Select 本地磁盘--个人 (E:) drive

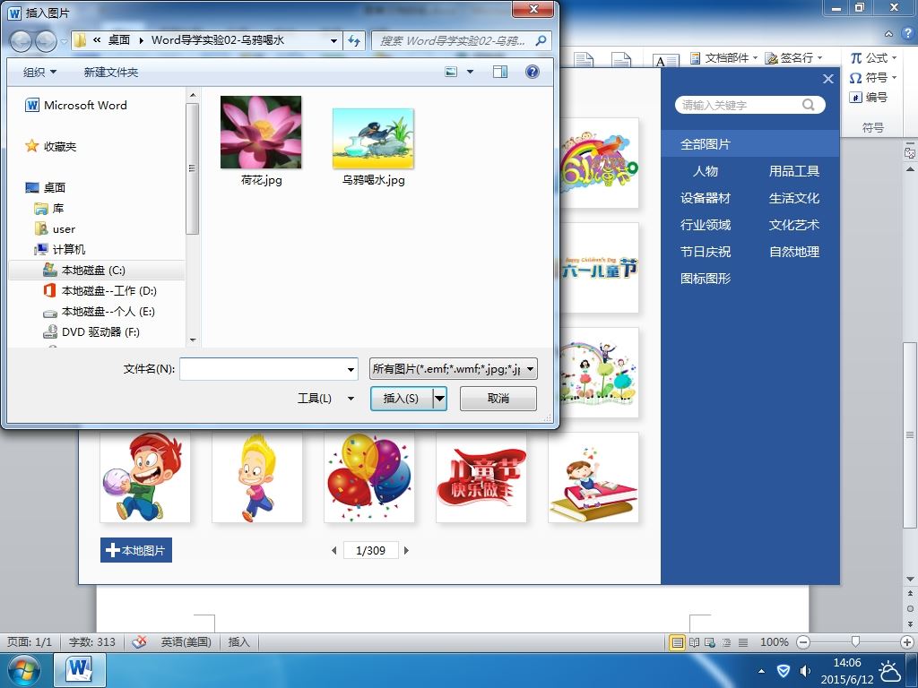point(99,311)
